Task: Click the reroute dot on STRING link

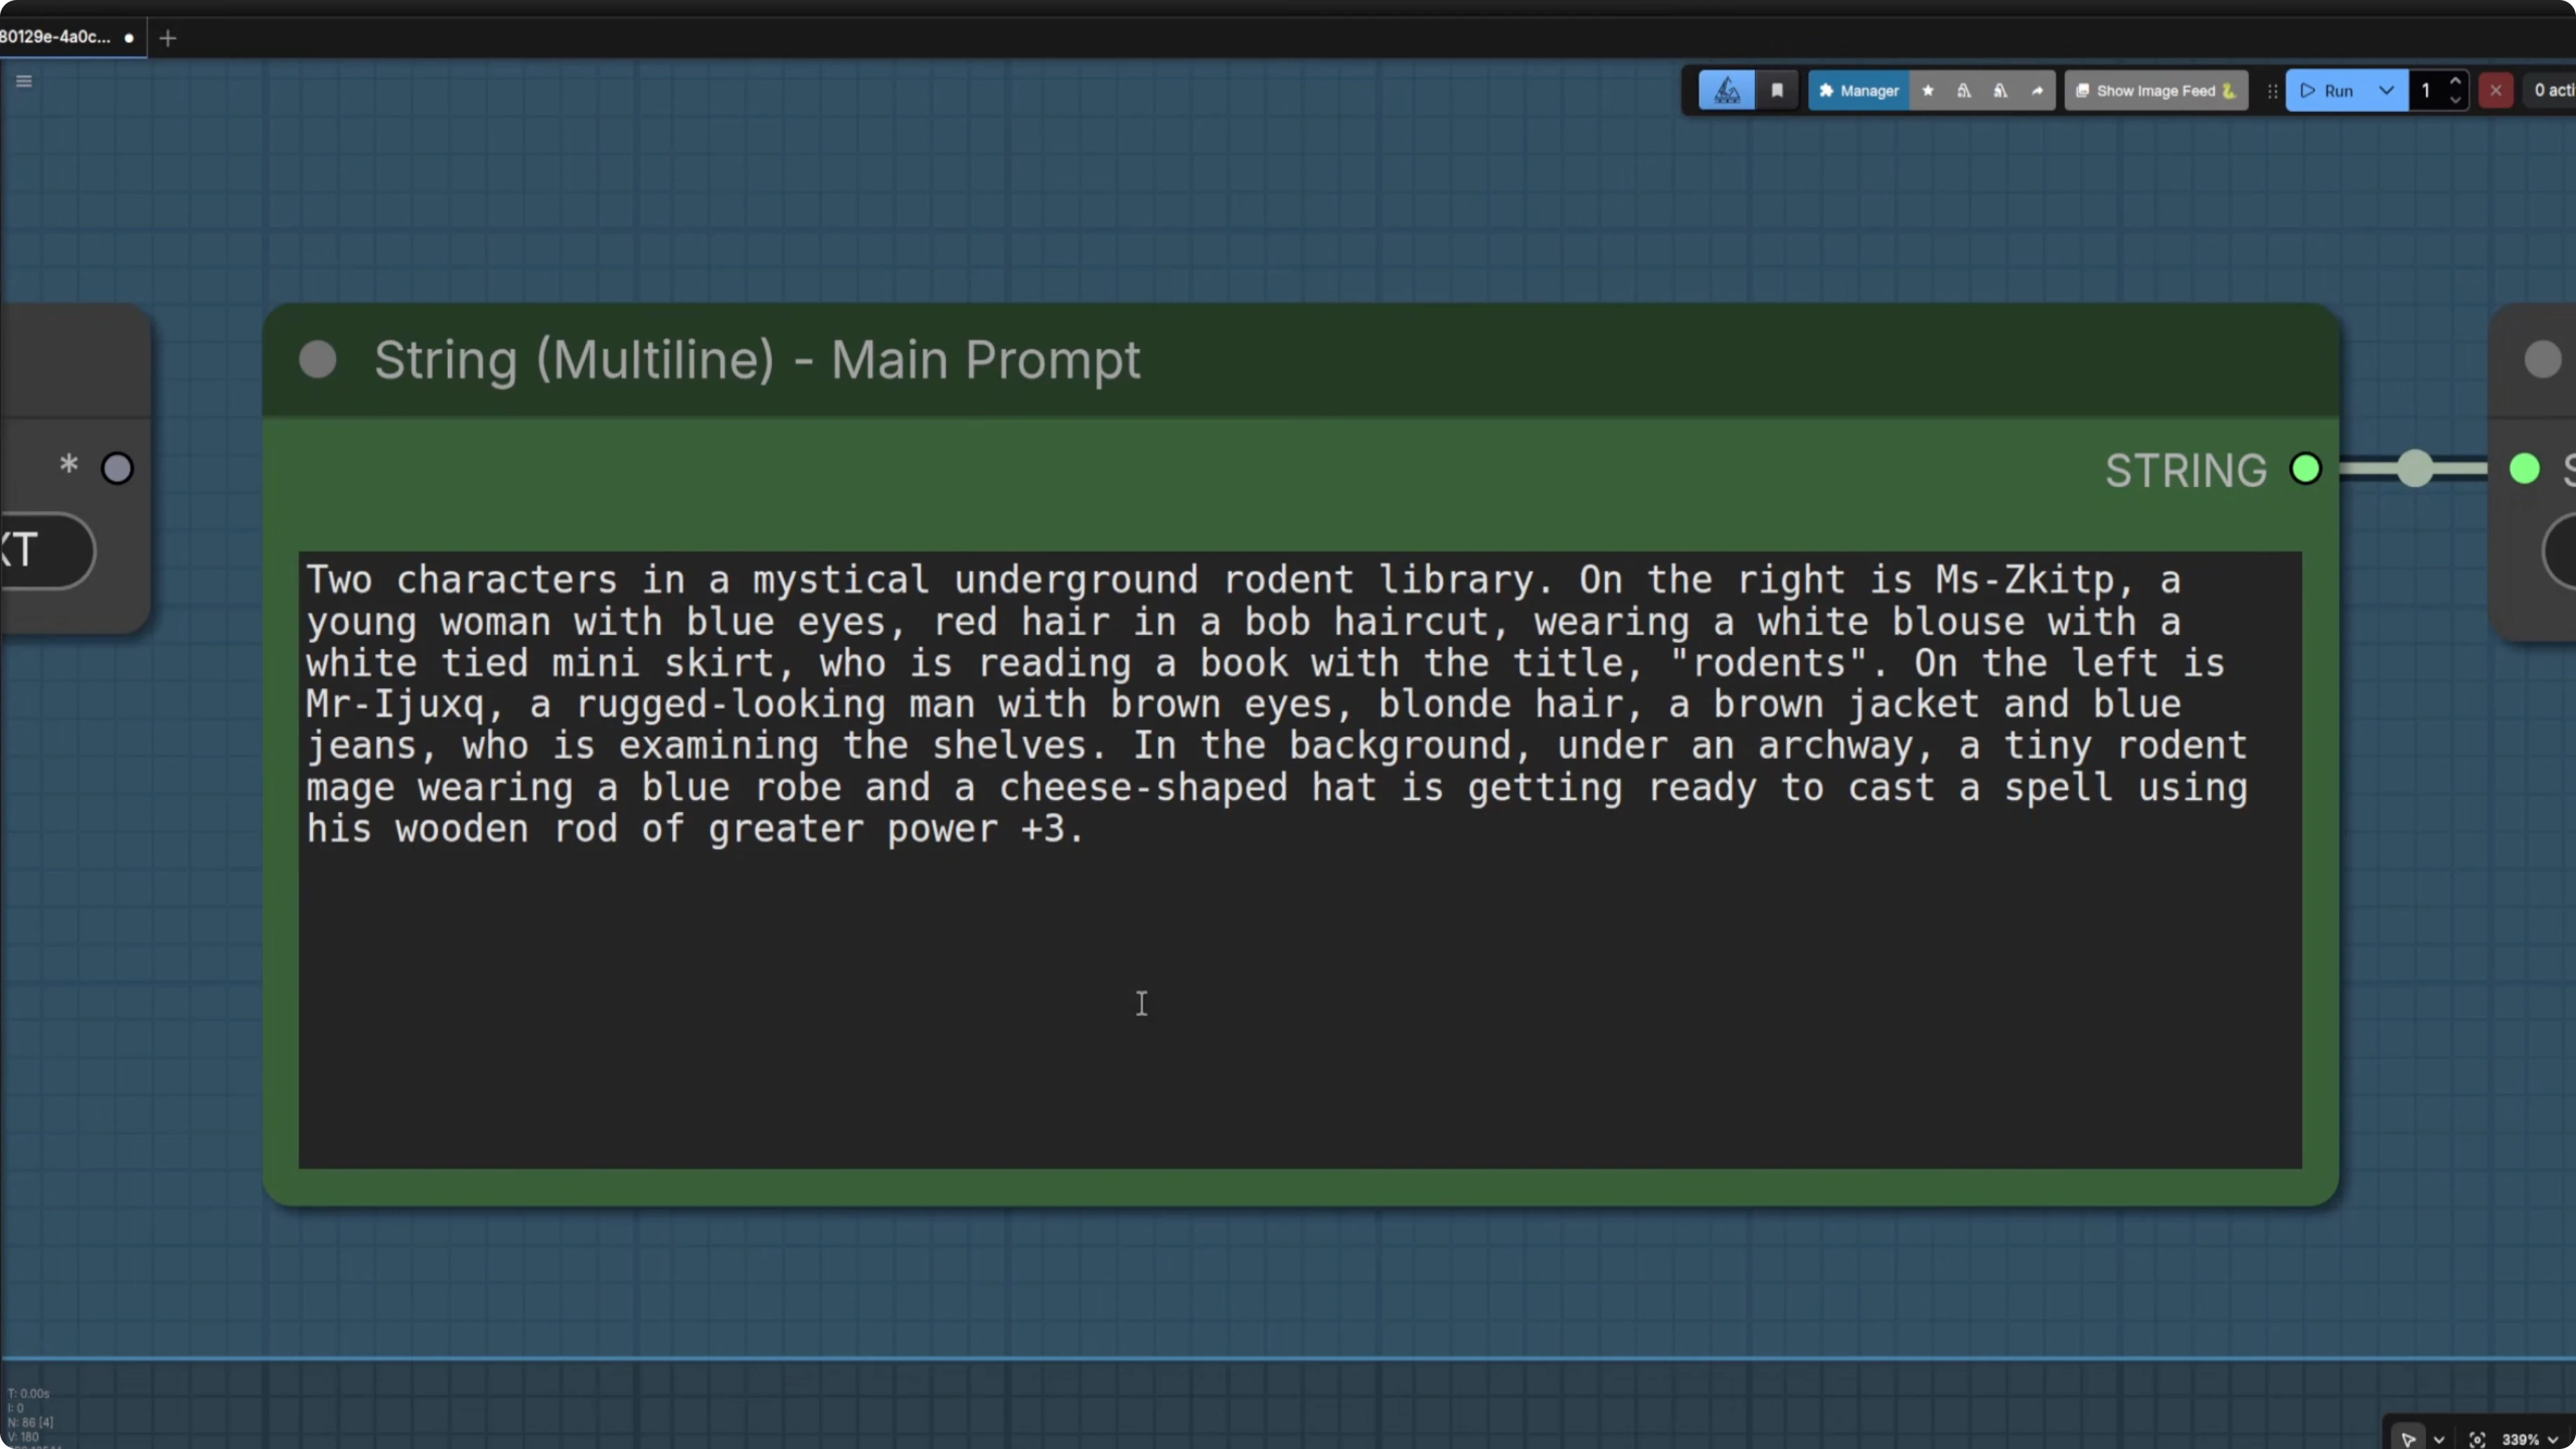Action: point(2415,468)
